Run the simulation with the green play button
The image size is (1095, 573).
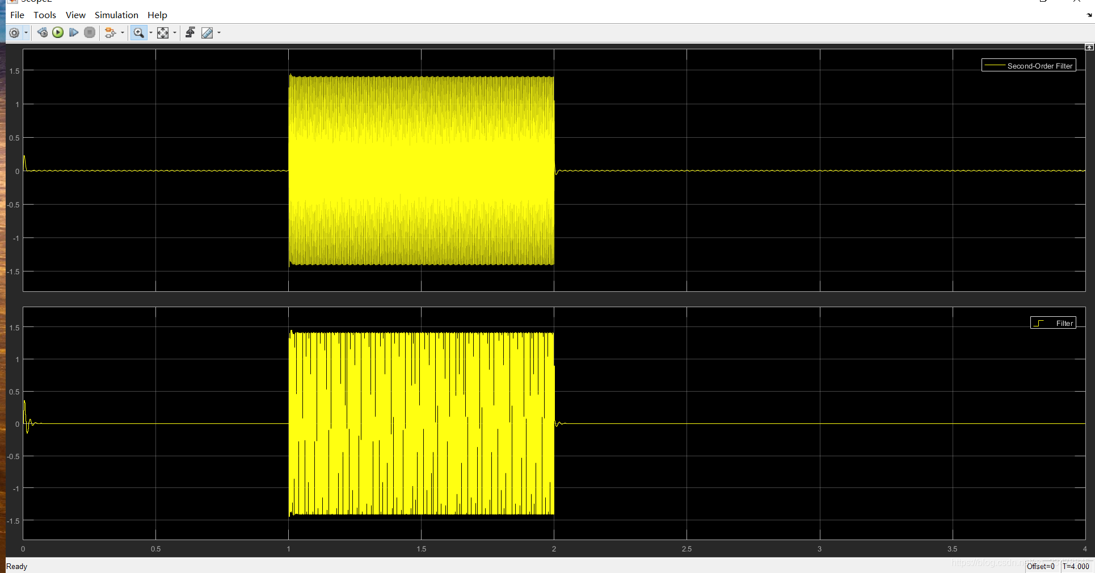[x=58, y=32]
